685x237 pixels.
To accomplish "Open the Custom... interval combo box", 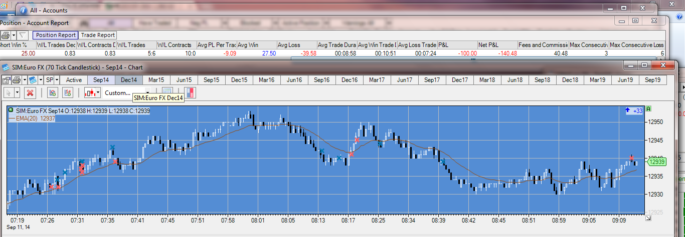I will point(127,92).
